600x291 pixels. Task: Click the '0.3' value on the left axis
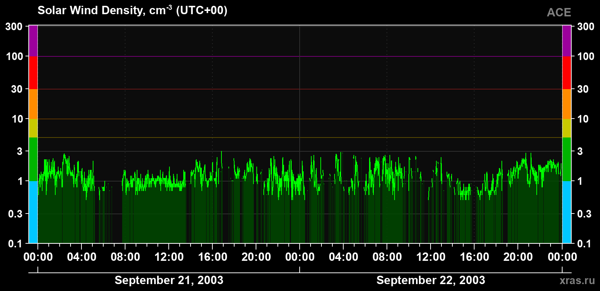pos(15,214)
